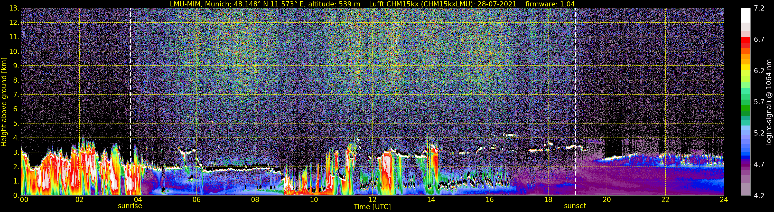Click the 'sunrise' label below the axis

(130, 206)
